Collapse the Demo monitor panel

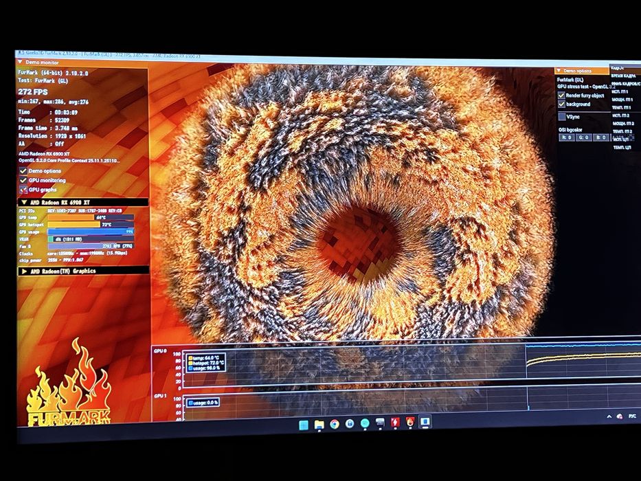(20, 62)
